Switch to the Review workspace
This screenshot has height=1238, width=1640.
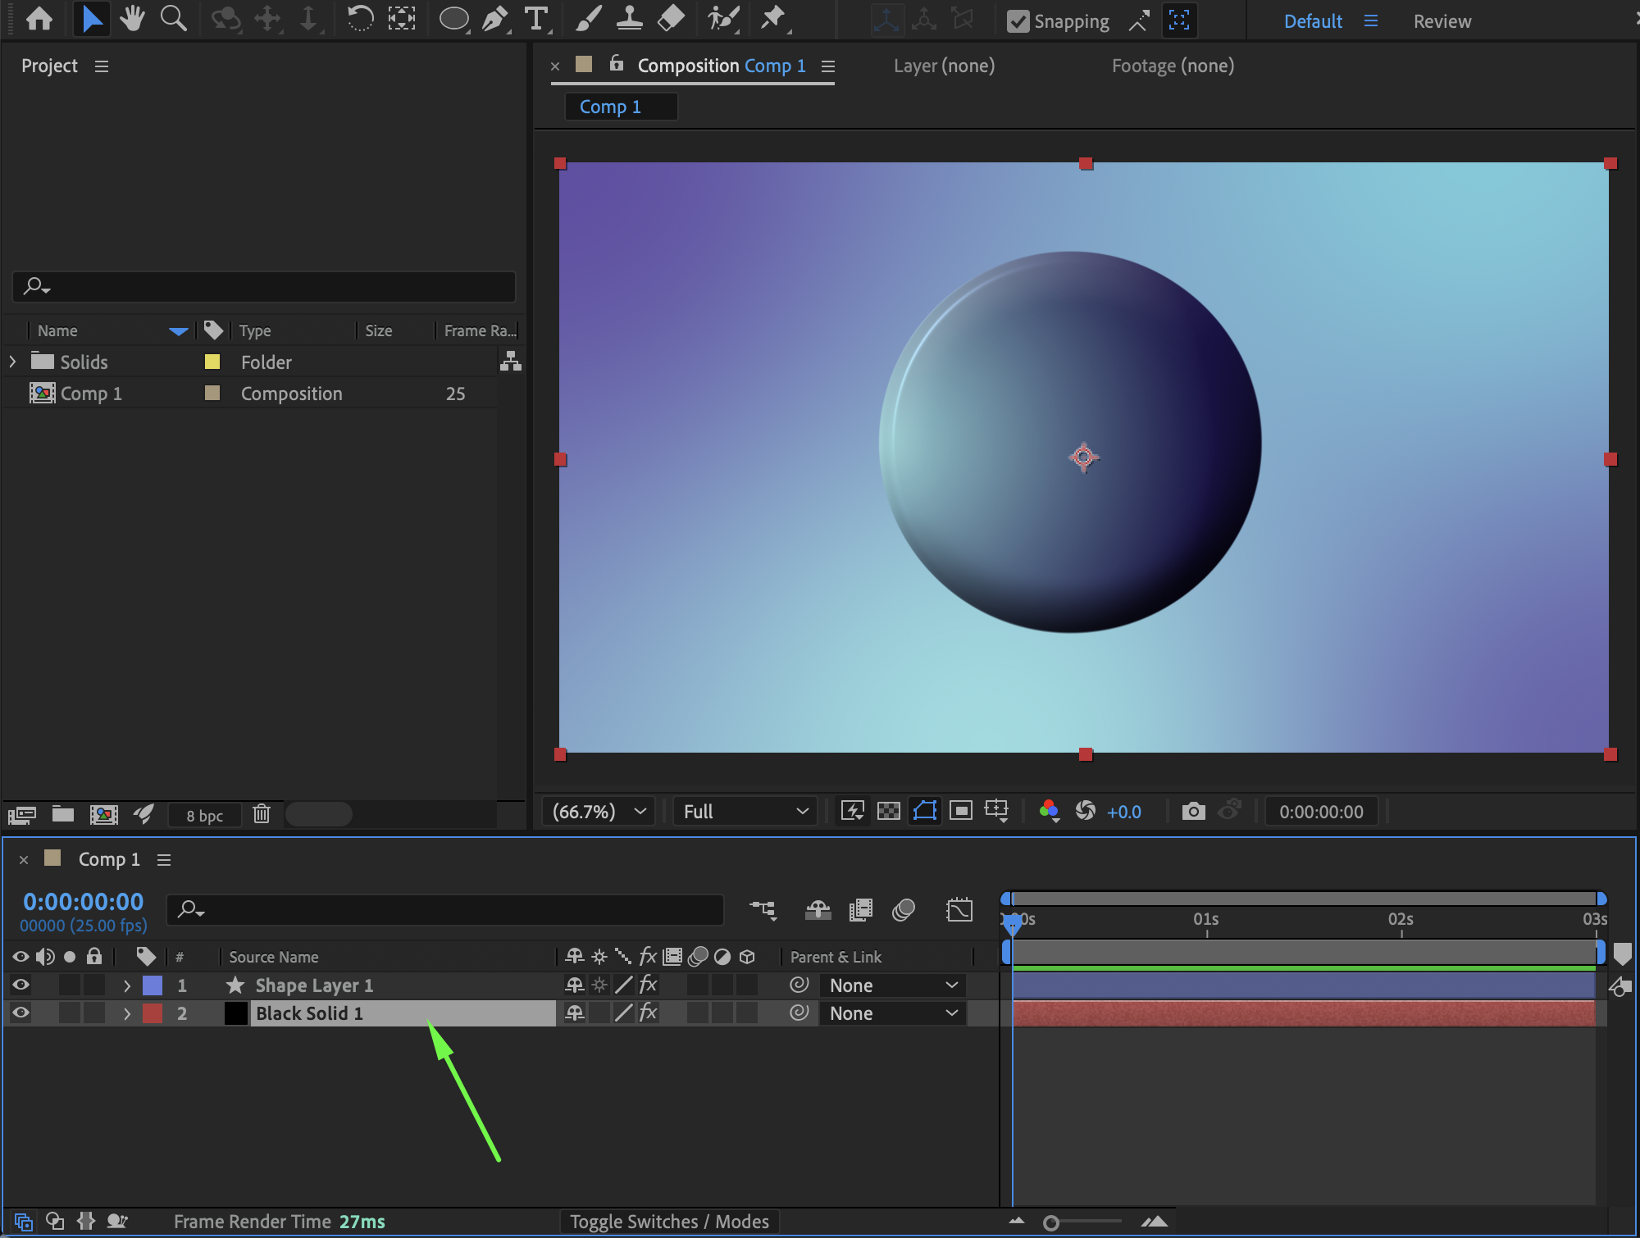(1442, 21)
